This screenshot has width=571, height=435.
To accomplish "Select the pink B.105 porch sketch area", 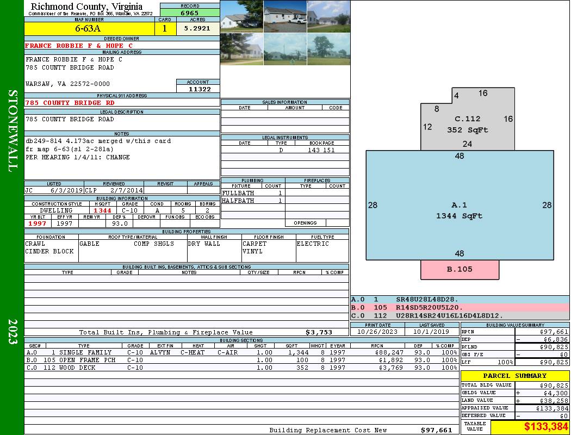I will 460,270.
